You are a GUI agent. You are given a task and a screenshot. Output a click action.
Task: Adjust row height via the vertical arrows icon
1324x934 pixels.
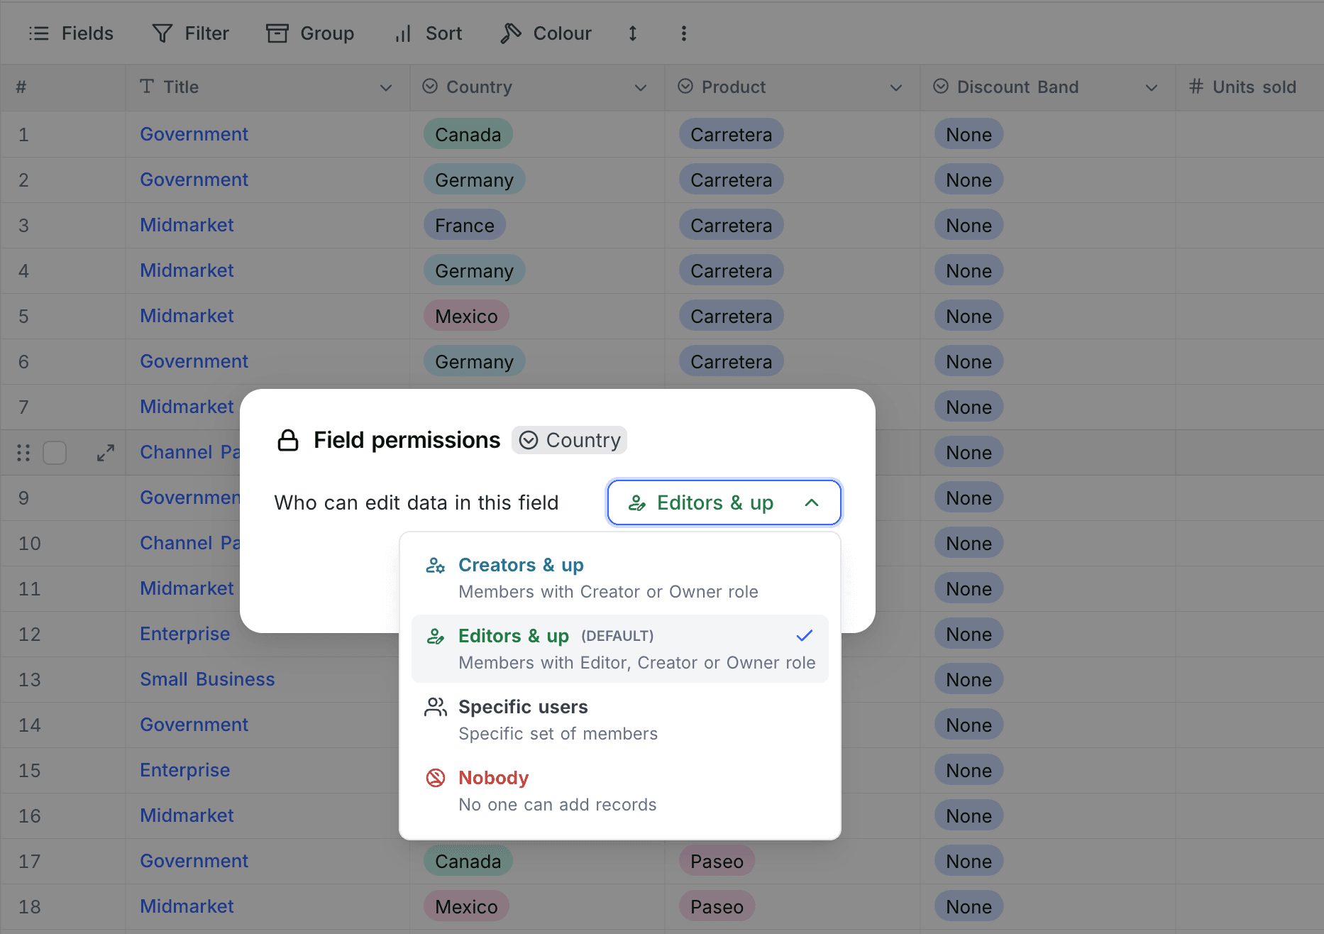tap(632, 33)
